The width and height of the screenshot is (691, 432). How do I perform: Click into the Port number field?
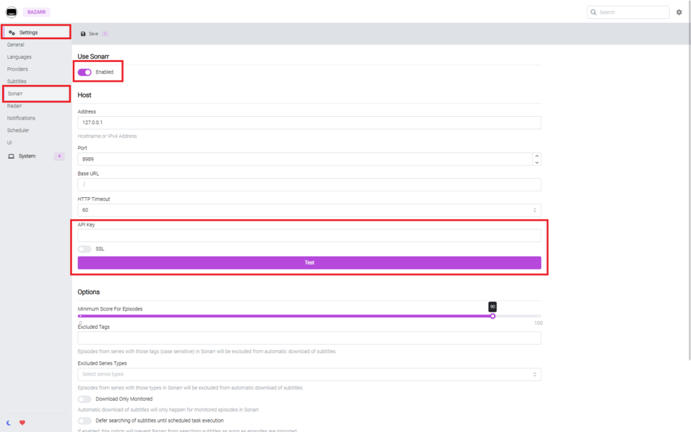click(x=305, y=159)
